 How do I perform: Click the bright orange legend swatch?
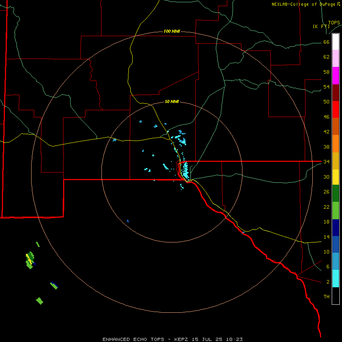(336, 144)
